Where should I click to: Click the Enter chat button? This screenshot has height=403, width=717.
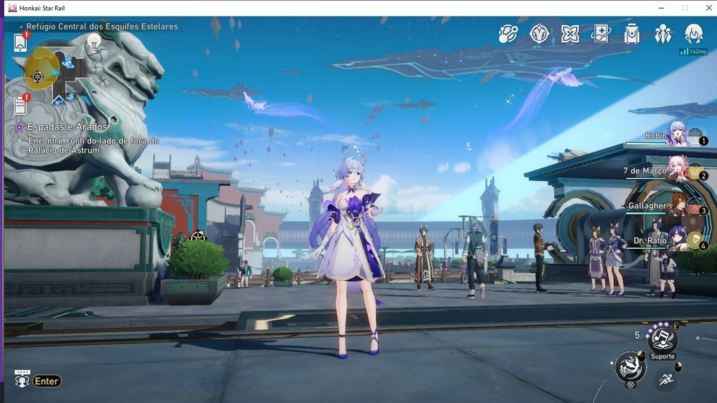click(47, 381)
